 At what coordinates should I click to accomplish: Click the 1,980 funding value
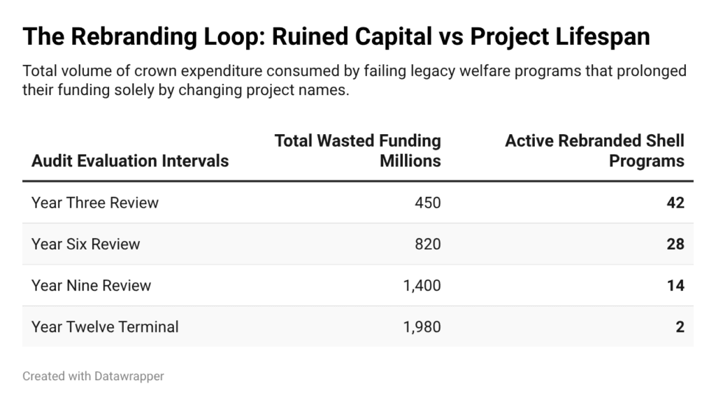pyautogui.click(x=422, y=327)
